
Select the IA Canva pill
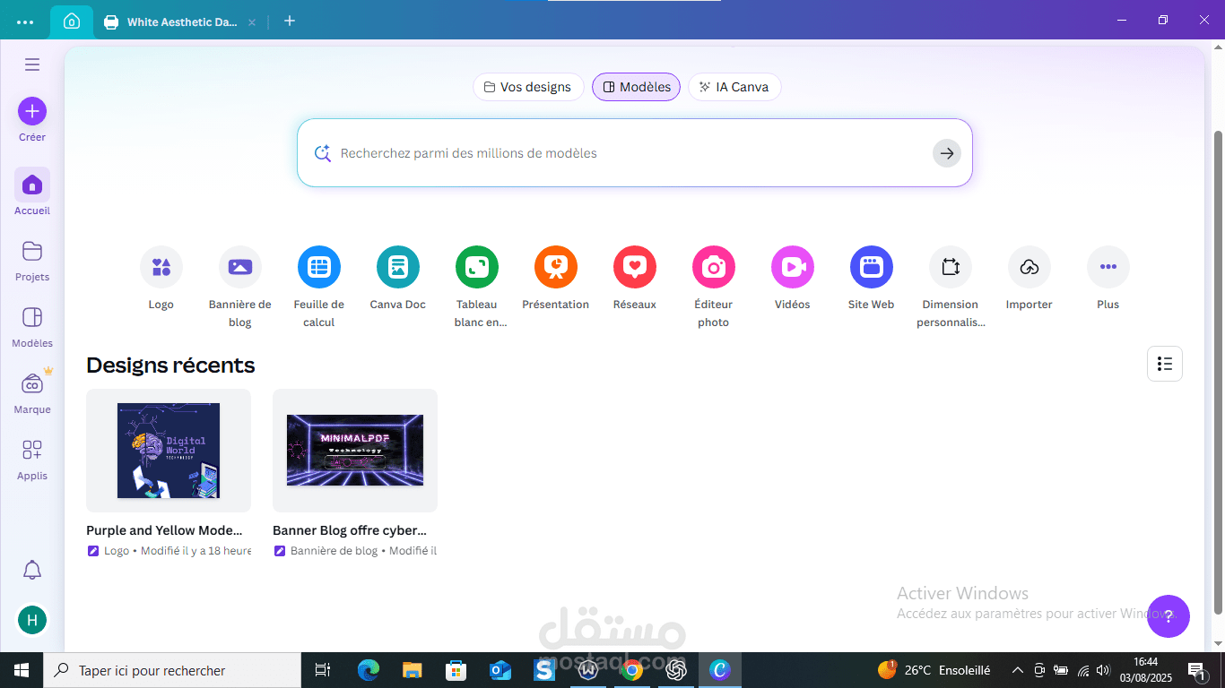tap(734, 87)
